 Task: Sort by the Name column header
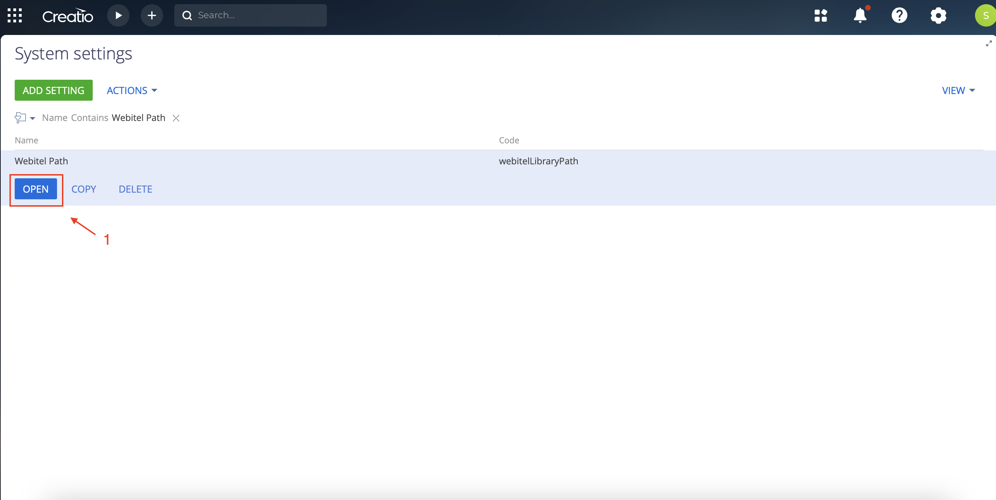point(26,140)
